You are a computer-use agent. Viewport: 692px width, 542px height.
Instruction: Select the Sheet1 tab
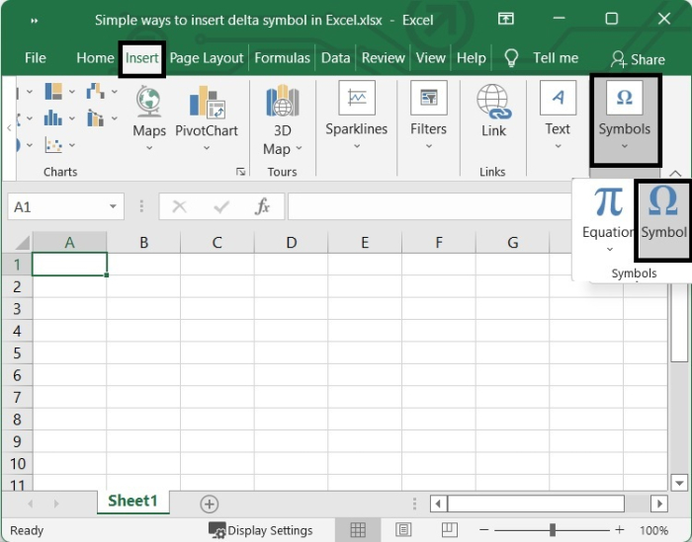(x=132, y=502)
